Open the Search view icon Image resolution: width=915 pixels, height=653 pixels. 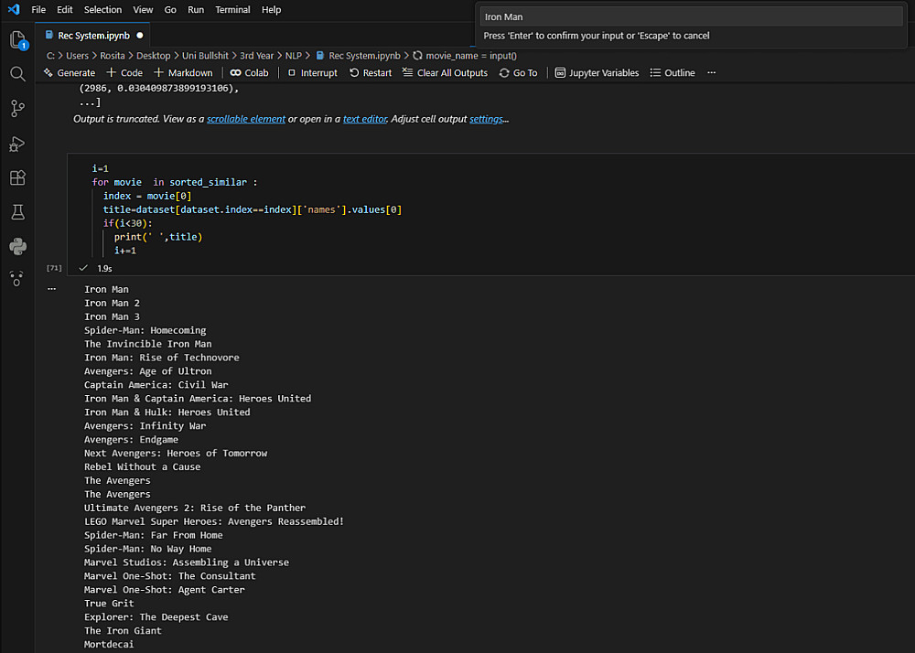[x=17, y=74]
